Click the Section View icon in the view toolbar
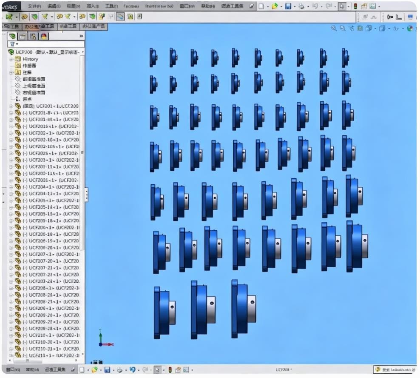 coord(360,28)
